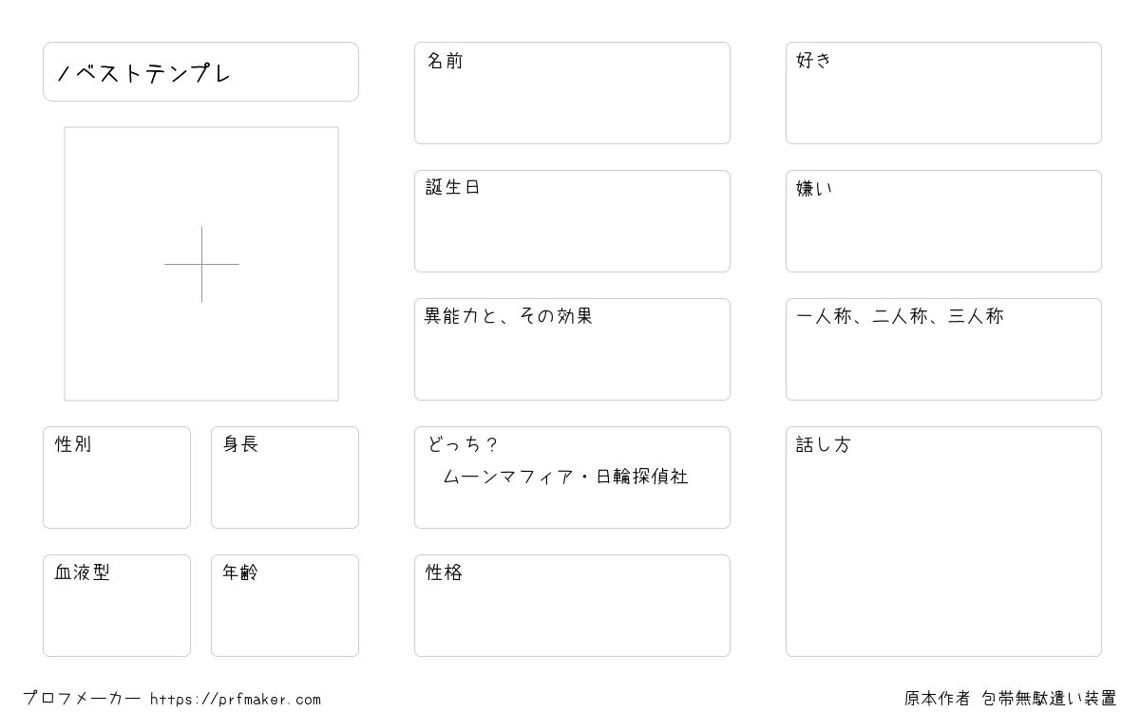Image resolution: width=1140 pixels, height=712 pixels.
Task: Select the 性別 gender field
Action: click(117, 478)
